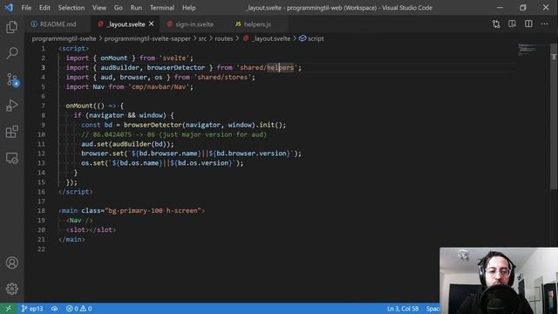The image size is (558, 314).
Task: Click 'shared/stores' import path on line 4
Action: point(222,78)
